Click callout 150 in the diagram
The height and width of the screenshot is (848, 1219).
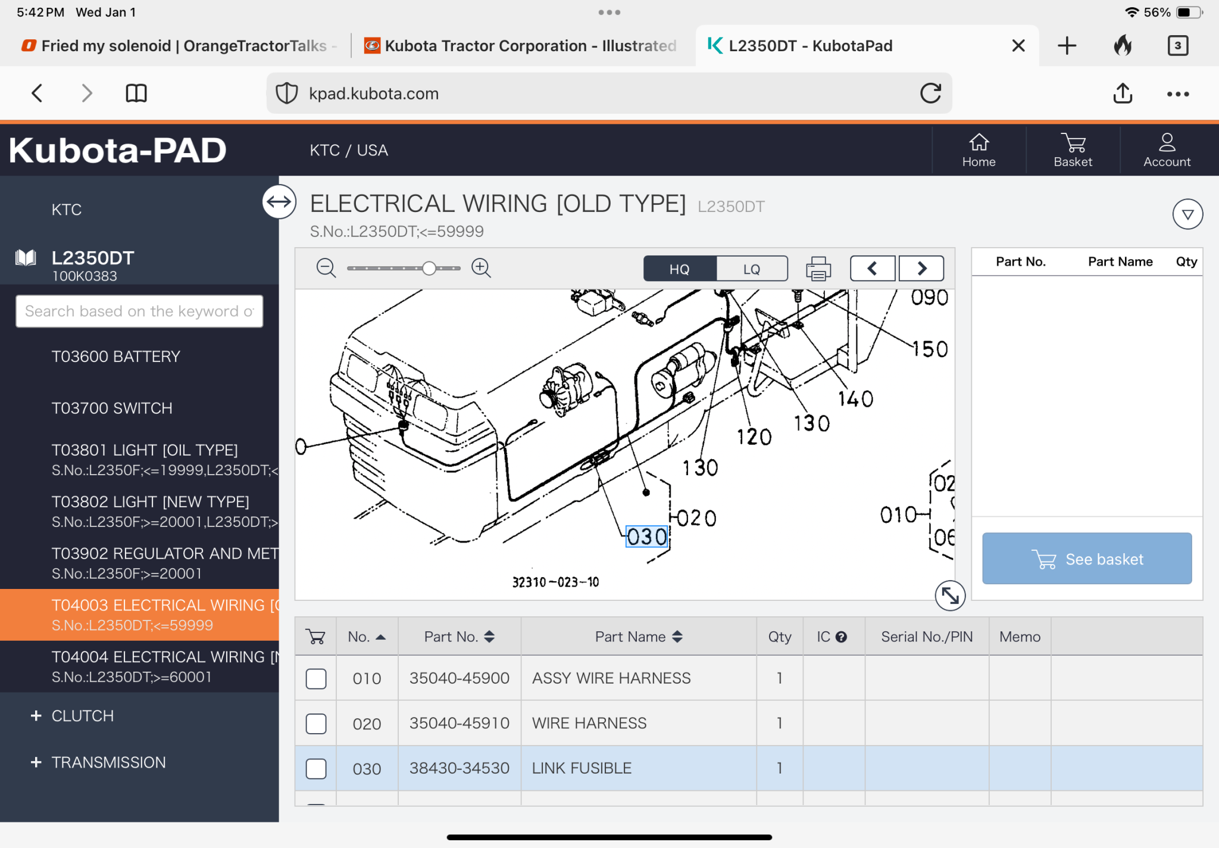(x=930, y=349)
